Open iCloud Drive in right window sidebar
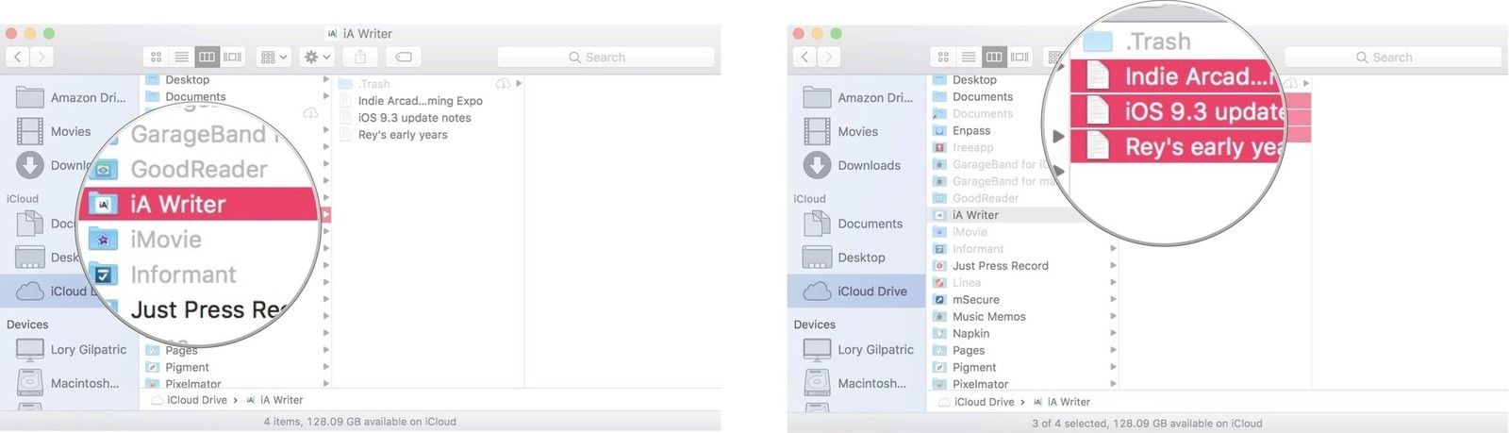 (871, 291)
